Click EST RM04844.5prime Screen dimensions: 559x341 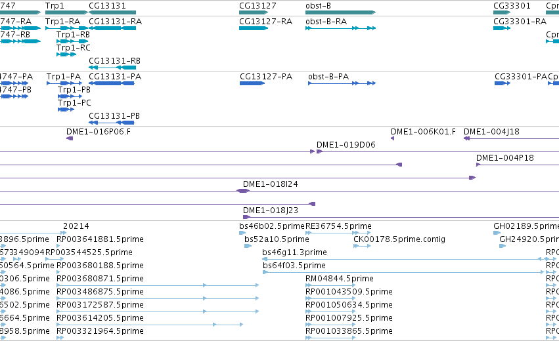point(330,285)
